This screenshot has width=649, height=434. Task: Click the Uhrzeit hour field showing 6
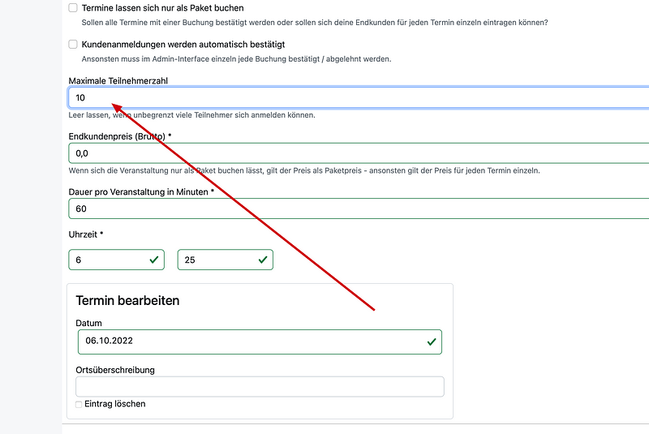pos(105,260)
